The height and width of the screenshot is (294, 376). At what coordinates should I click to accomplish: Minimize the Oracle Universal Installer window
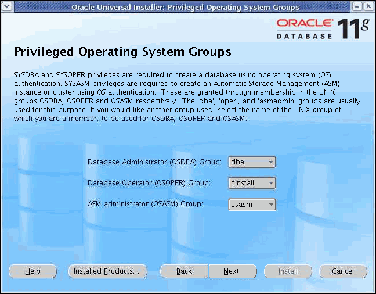pos(357,7)
